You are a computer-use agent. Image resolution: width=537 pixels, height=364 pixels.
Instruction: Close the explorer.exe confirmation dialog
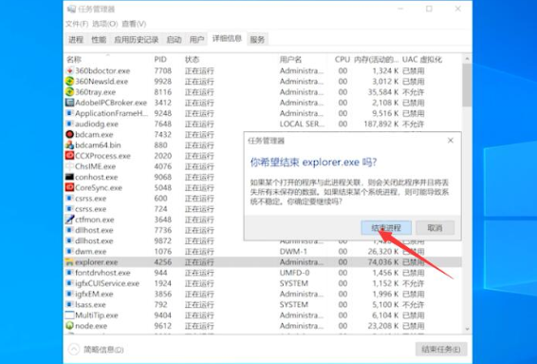tap(451, 141)
